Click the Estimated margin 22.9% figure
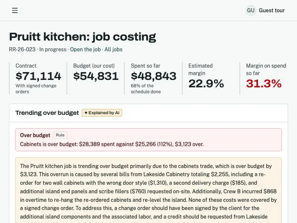 click(x=206, y=83)
